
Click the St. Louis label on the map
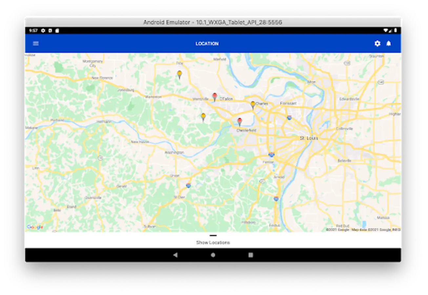tap(309, 138)
